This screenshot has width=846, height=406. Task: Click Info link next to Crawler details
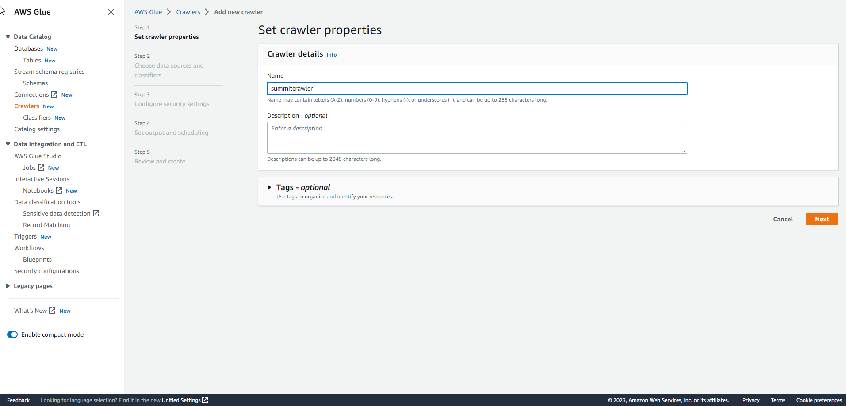(x=332, y=55)
